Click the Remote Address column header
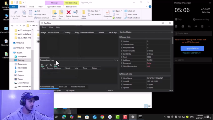 (x=87, y=33)
